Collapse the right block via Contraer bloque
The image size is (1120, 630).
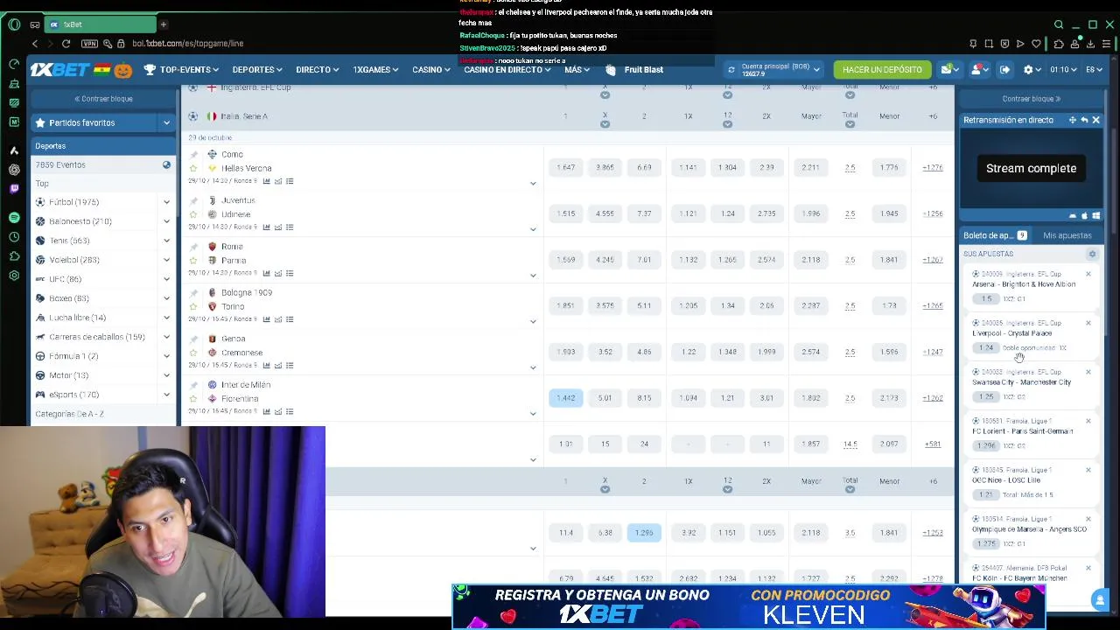point(1031,99)
